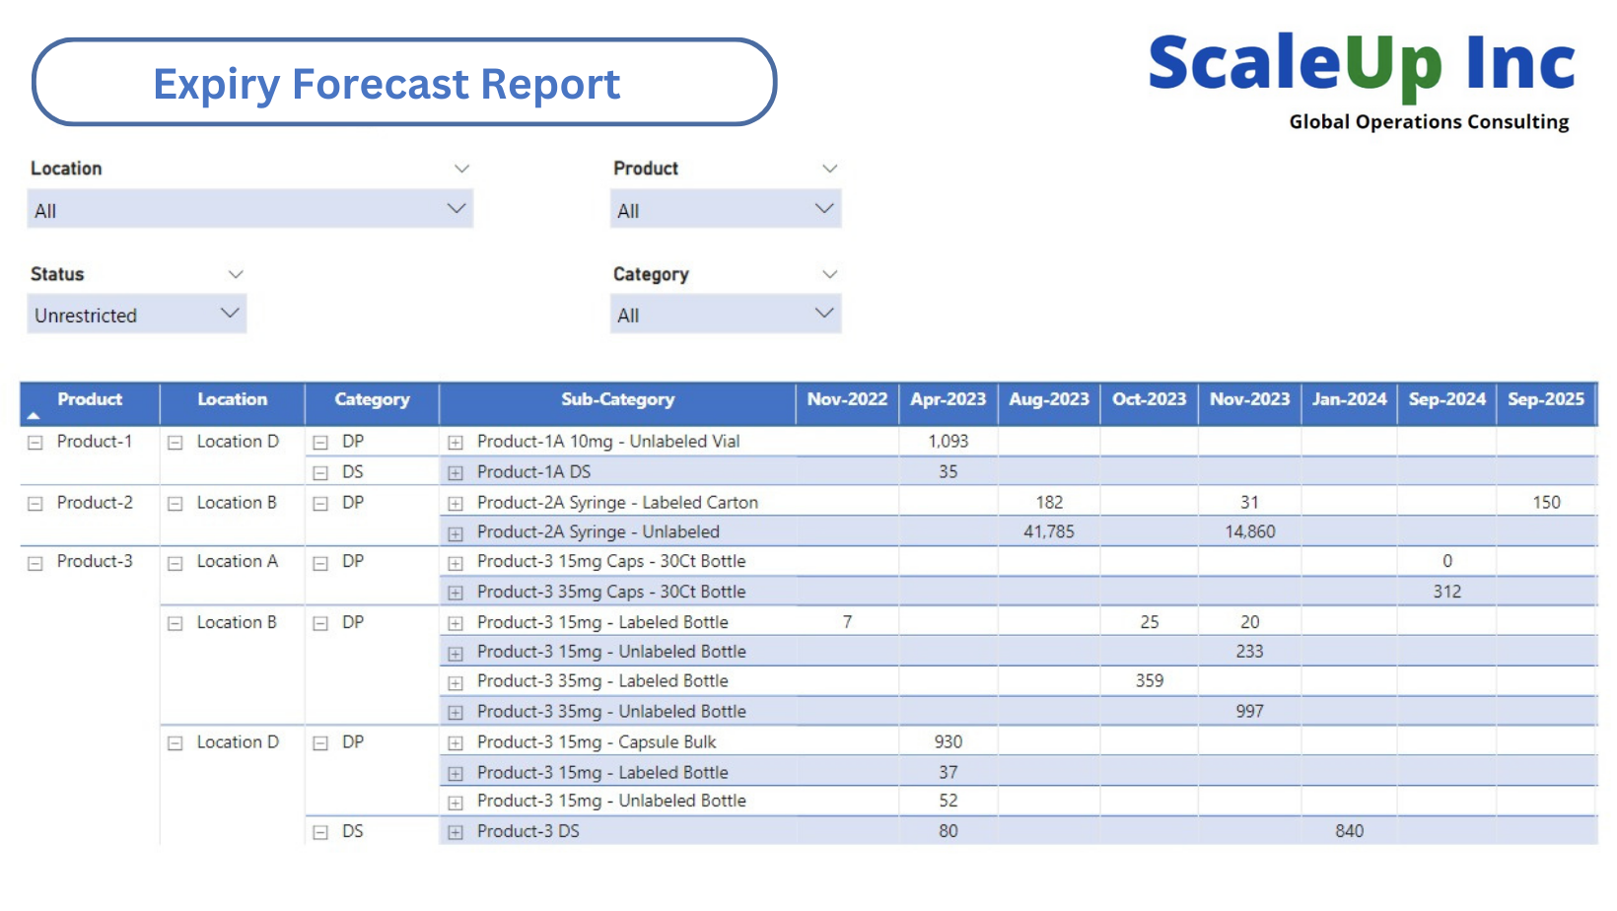
Task: Open the Category slicer dropdown
Action: point(822,313)
